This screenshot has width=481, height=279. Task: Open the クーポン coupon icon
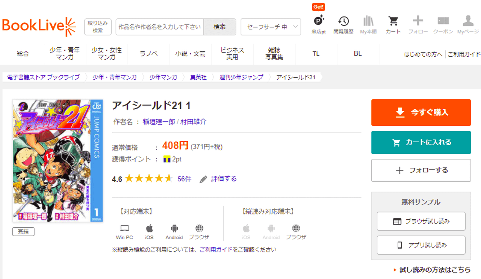coord(443,24)
